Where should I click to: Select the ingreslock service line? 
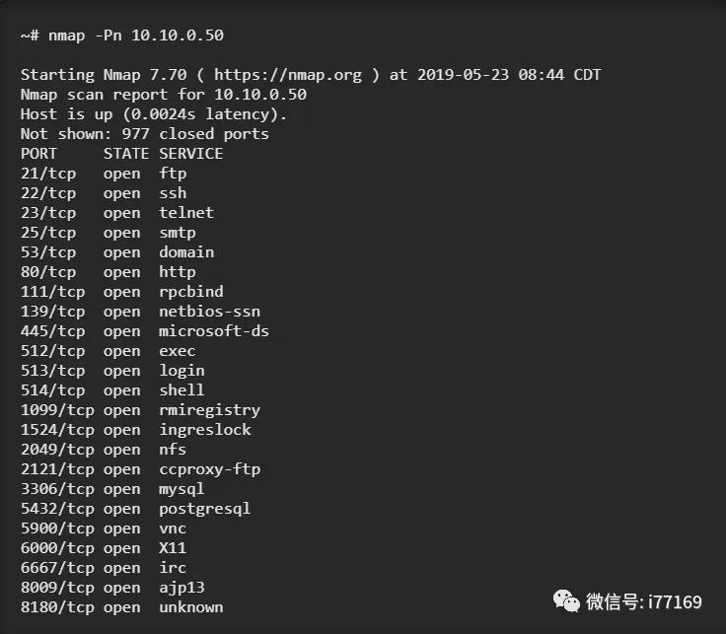click(x=136, y=430)
